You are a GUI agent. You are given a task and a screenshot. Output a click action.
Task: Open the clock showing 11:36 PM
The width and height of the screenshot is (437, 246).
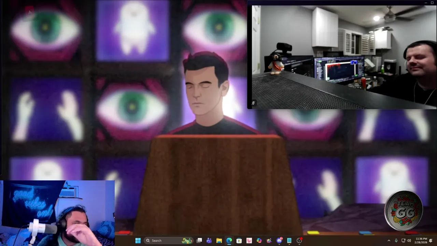pyautogui.click(x=421, y=241)
